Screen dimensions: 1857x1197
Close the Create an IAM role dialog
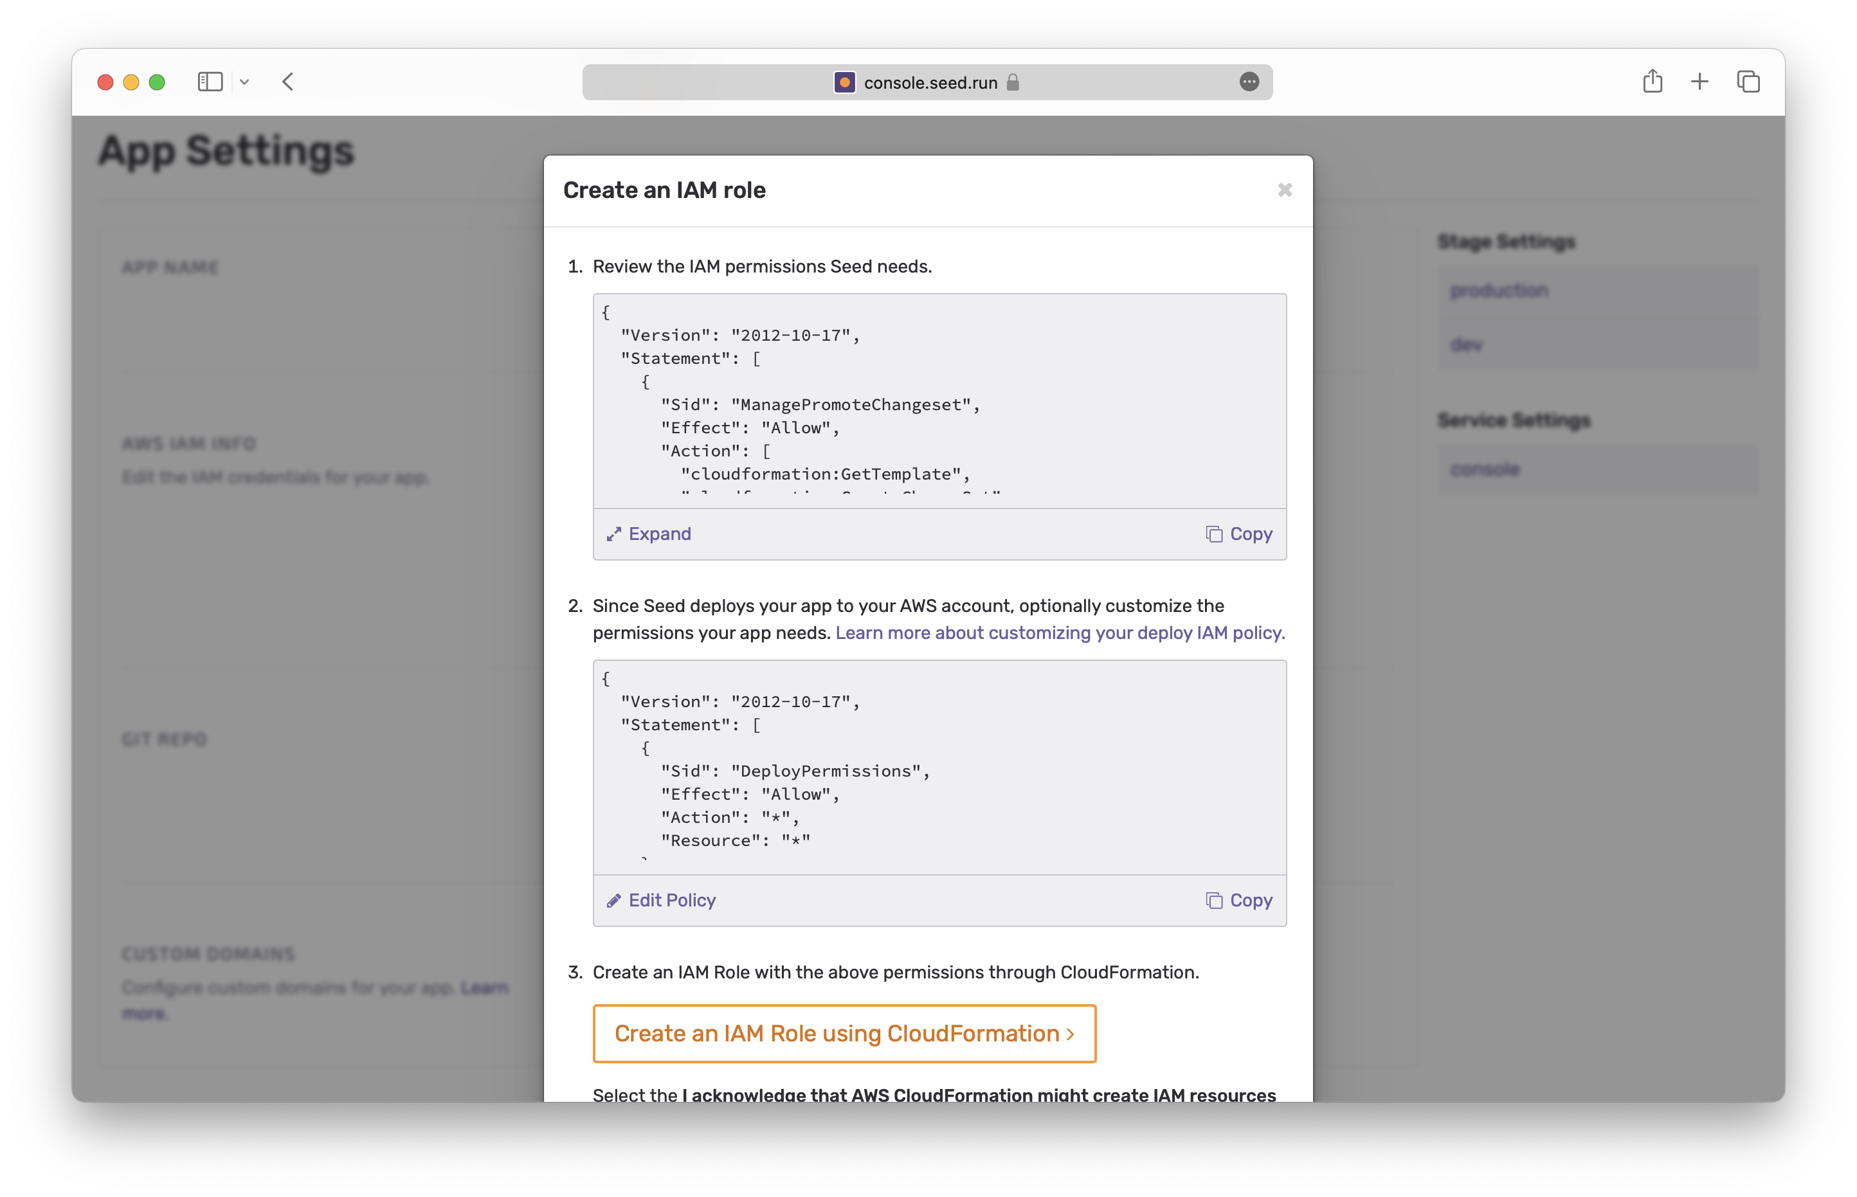pos(1284,190)
